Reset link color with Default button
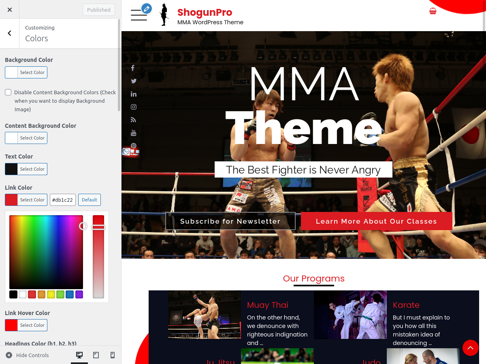 pos(89,200)
